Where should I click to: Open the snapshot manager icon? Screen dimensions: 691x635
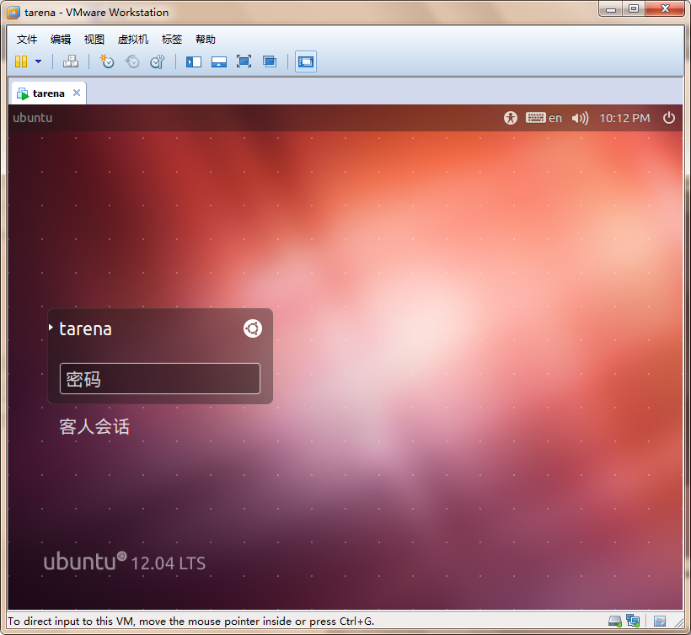click(x=158, y=61)
